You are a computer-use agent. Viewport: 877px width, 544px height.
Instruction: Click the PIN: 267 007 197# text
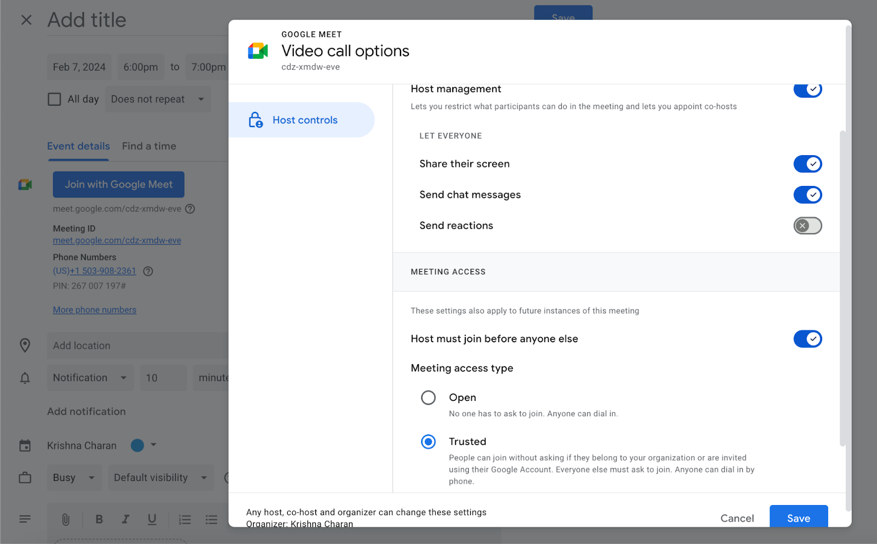coord(89,286)
